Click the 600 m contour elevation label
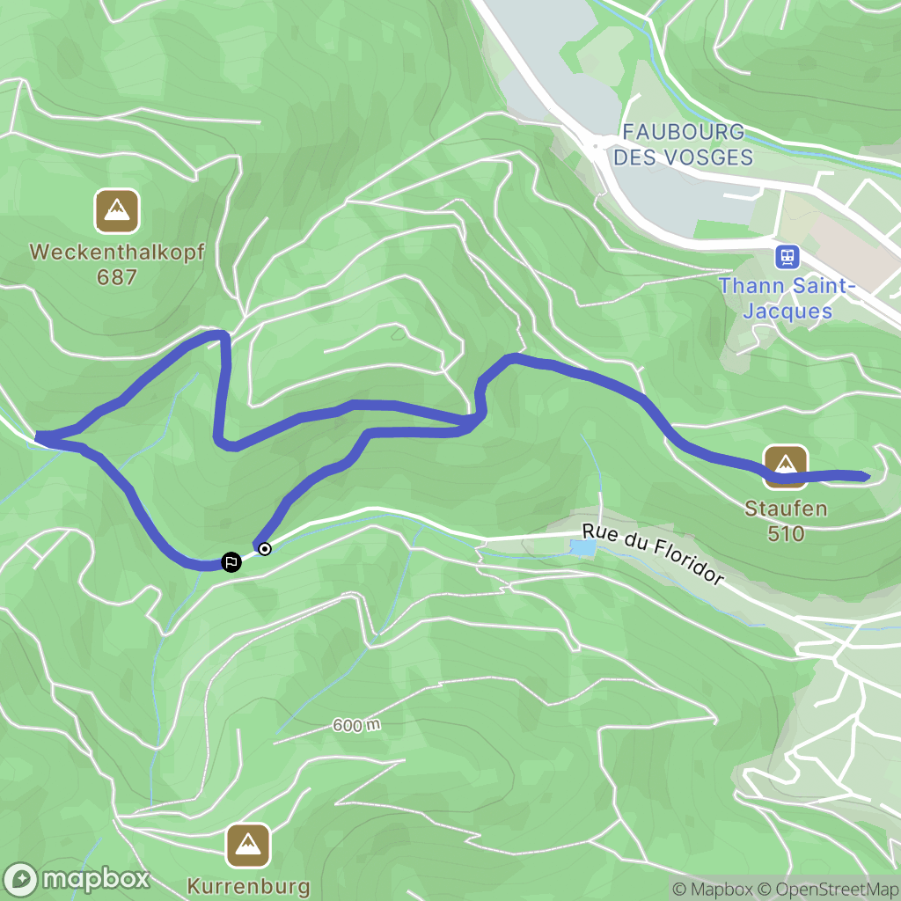901x901 pixels. click(x=356, y=725)
